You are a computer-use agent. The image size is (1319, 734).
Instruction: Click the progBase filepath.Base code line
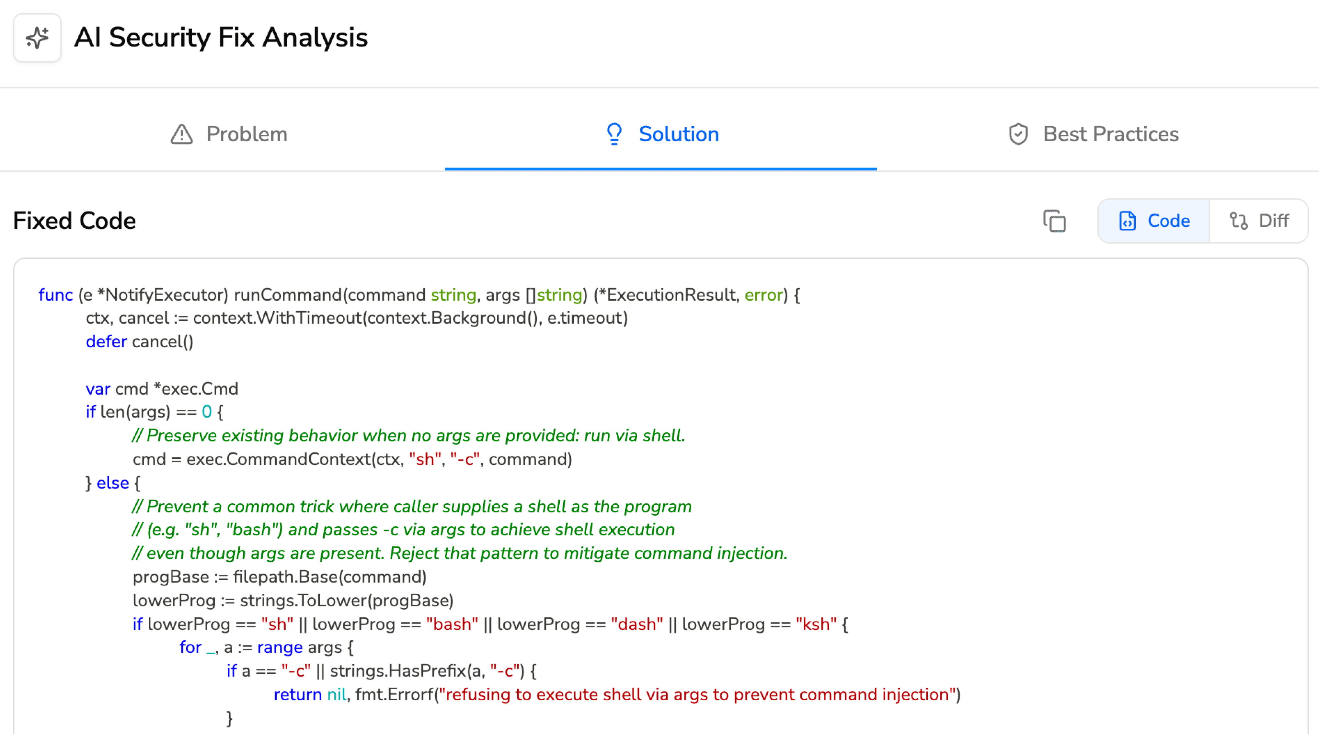click(x=279, y=577)
